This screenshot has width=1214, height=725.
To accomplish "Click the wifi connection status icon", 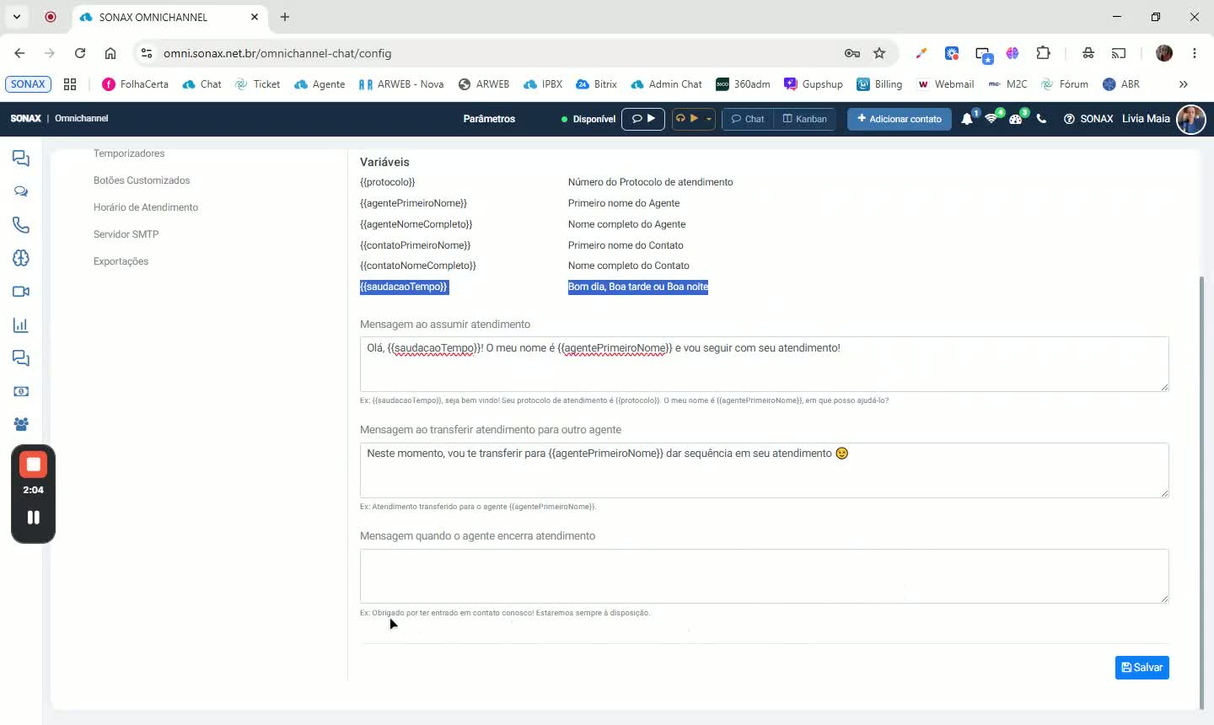I will (x=991, y=119).
